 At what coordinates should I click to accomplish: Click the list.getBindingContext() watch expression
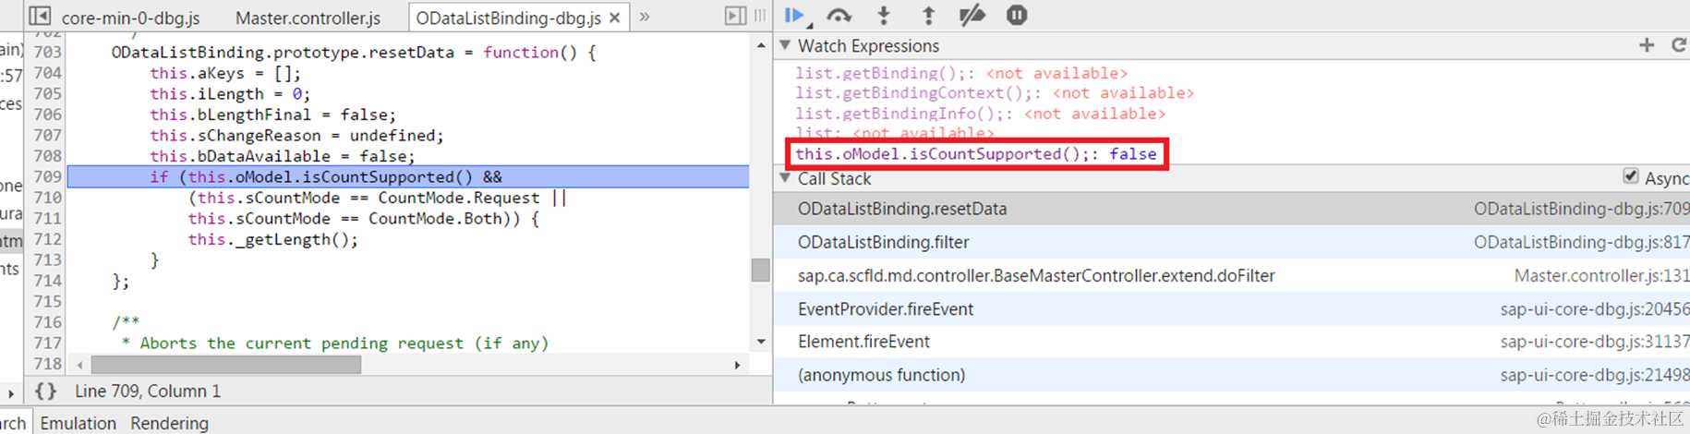tap(995, 93)
